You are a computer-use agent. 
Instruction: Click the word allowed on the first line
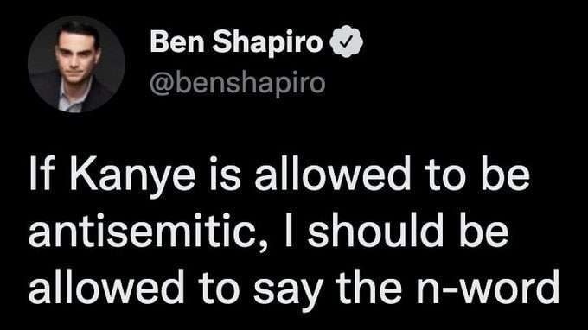point(332,174)
